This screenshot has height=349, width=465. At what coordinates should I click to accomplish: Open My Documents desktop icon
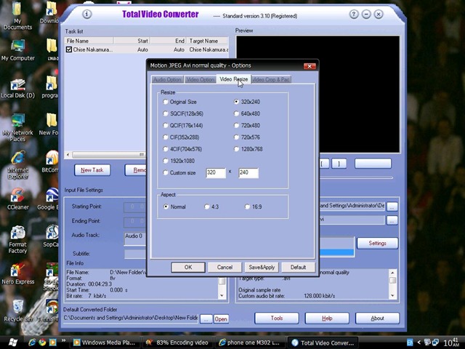17,16
